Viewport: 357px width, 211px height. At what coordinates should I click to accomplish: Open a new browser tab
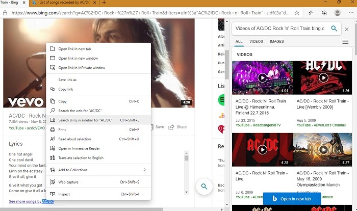pos(104,3)
